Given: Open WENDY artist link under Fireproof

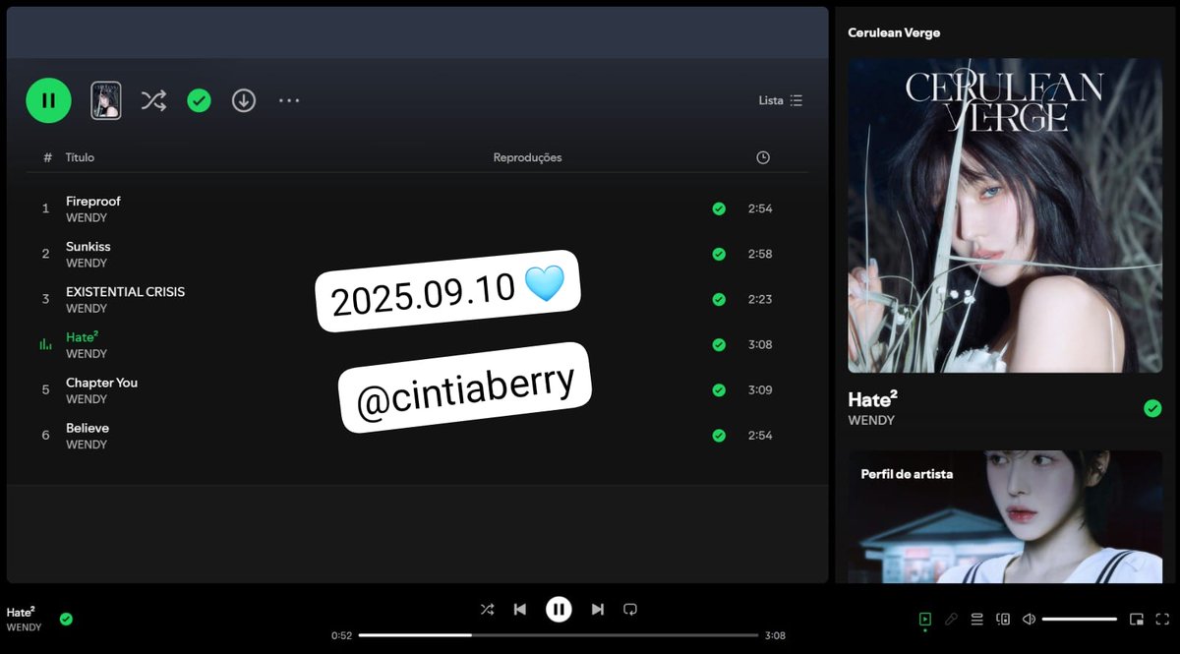Looking at the screenshot, I should point(87,218).
